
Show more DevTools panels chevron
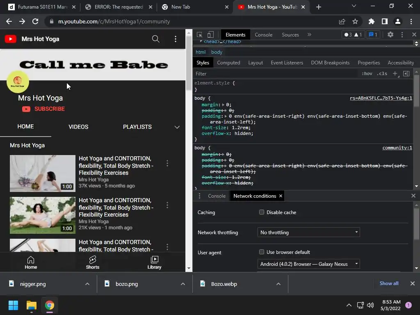pos(309,34)
